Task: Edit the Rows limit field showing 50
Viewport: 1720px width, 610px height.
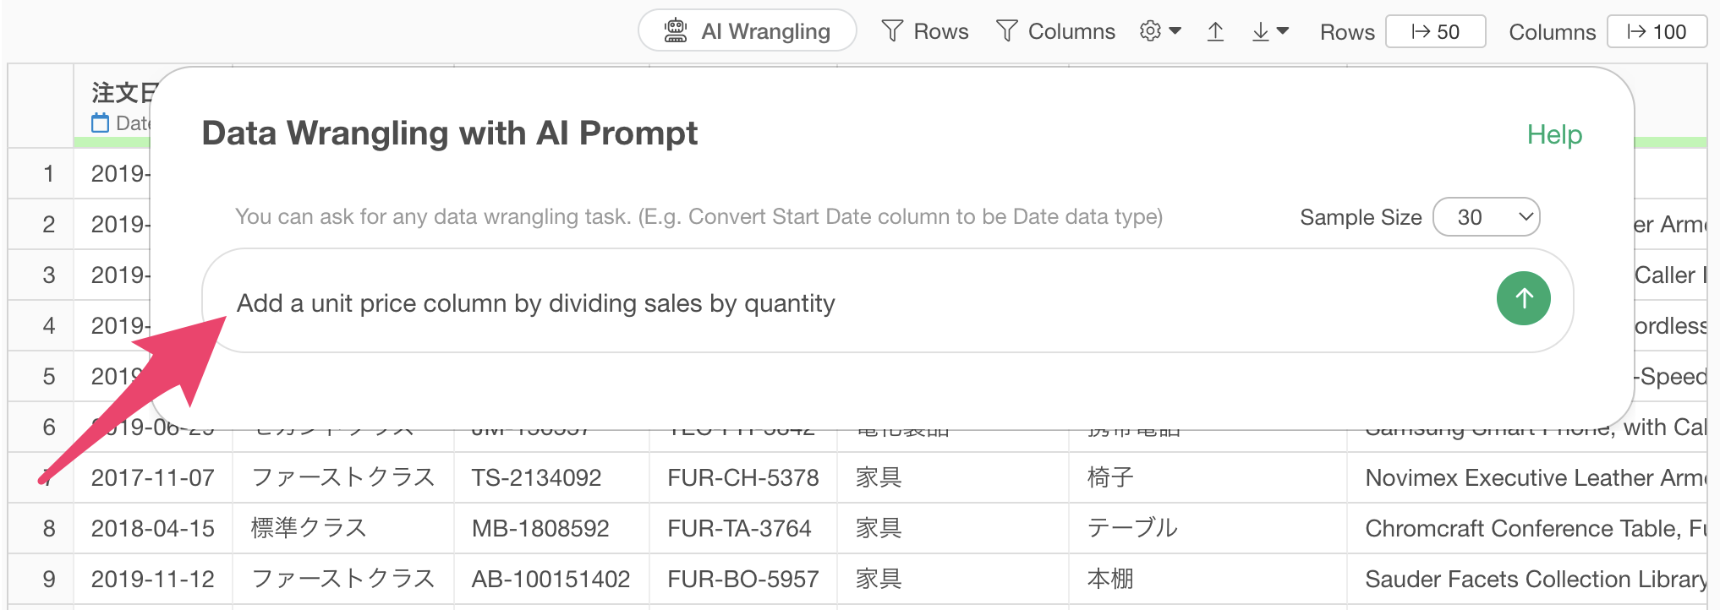Action: [x=1435, y=32]
